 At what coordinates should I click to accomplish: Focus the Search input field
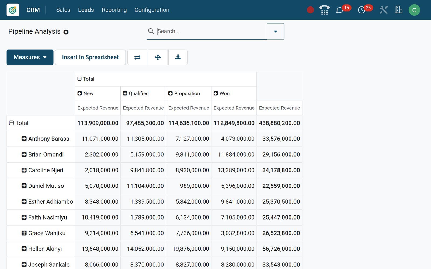pyautogui.click(x=211, y=31)
